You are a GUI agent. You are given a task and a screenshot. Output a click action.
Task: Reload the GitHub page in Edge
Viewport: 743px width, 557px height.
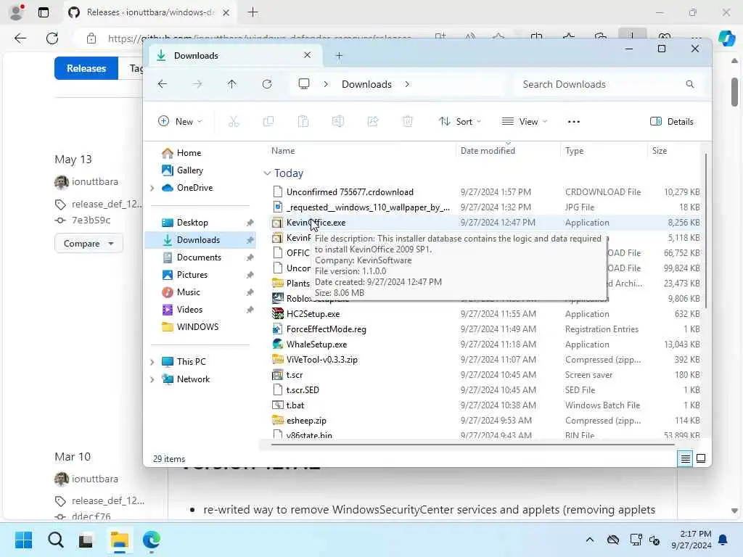click(x=52, y=38)
